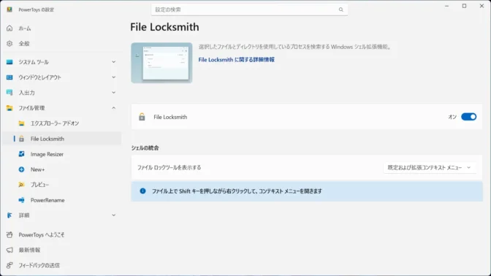Image resolution: width=491 pixels, height=276 pixels.
Task: Turn off the File Locksmith toggle switch
Action: (x=469, y=117)
